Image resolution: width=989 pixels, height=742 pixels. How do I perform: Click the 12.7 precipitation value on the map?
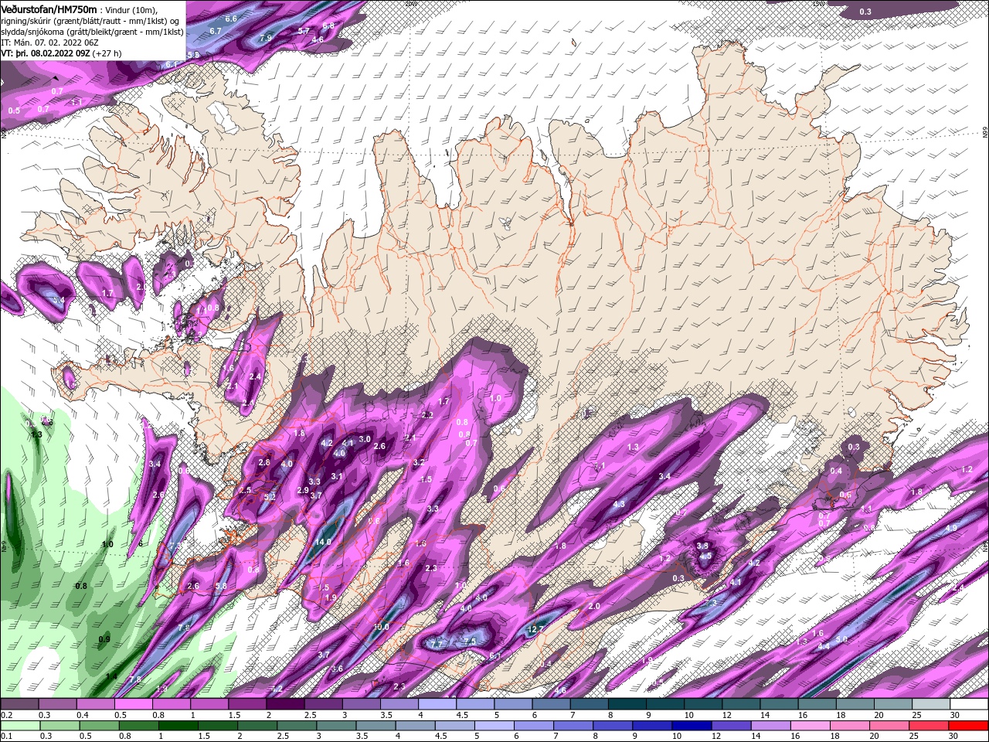coord(536,630)
